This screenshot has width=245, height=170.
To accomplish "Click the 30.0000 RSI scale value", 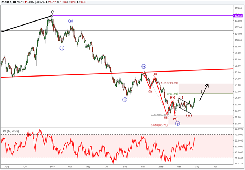I will click(x=240, y=158).
